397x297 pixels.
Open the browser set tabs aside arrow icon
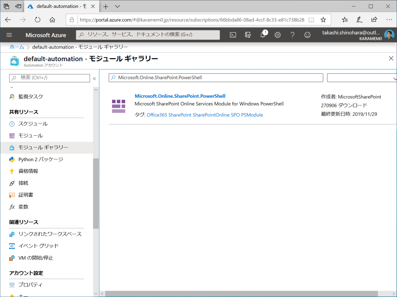point(18,7)
